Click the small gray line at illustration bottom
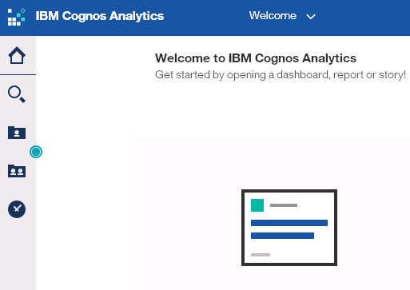Image resolution: width=410 pixels, height=290 pixels. tap(261, 255)
